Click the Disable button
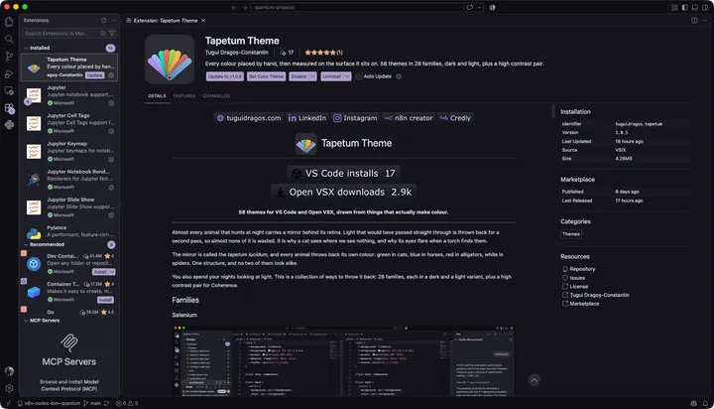The width and height of the screenshot is (714, 409). [298, 76]
